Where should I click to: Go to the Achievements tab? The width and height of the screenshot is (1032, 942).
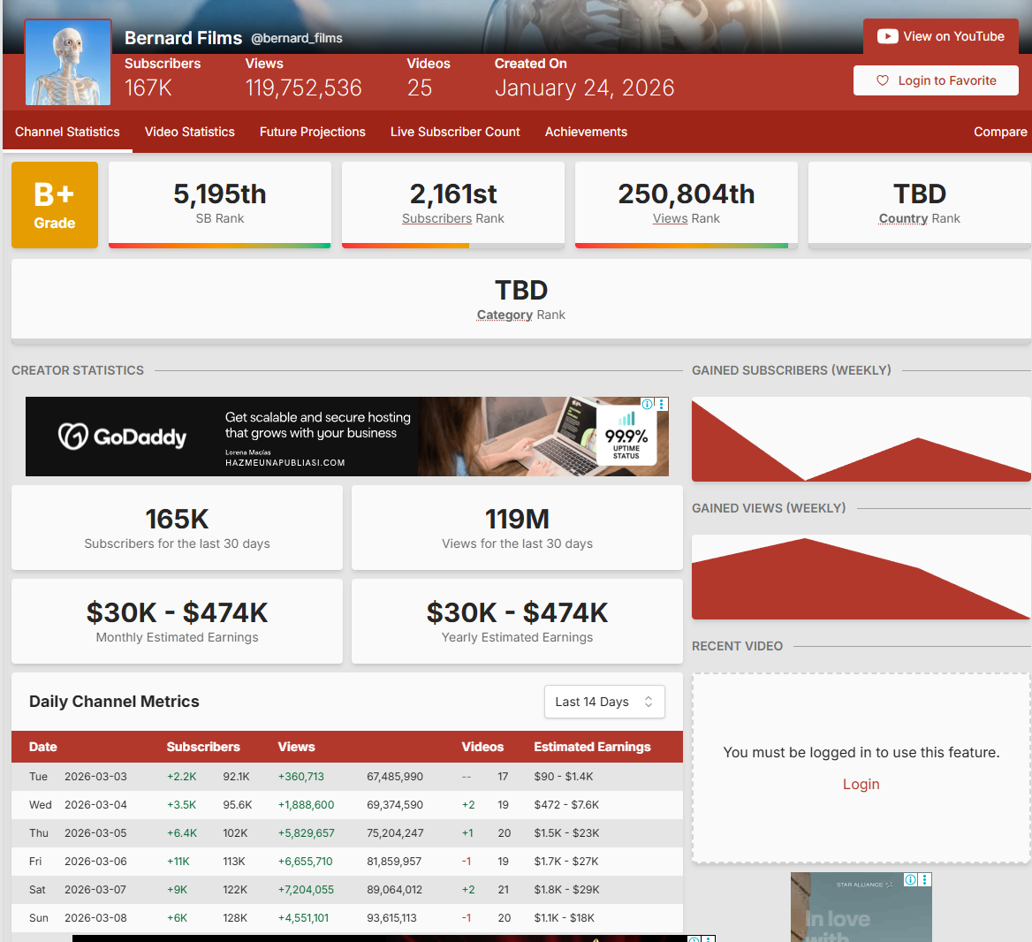pos(586,132)
